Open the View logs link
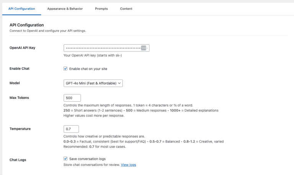This screenshot has height=175, width=294. pyautogui.click(x=128, y=165)
